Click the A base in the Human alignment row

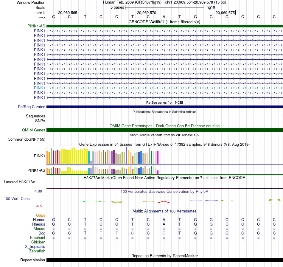pyautogui.click(x=164, y=220)
